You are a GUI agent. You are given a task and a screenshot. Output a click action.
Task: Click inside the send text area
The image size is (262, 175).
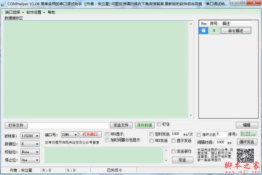point(103,155)
